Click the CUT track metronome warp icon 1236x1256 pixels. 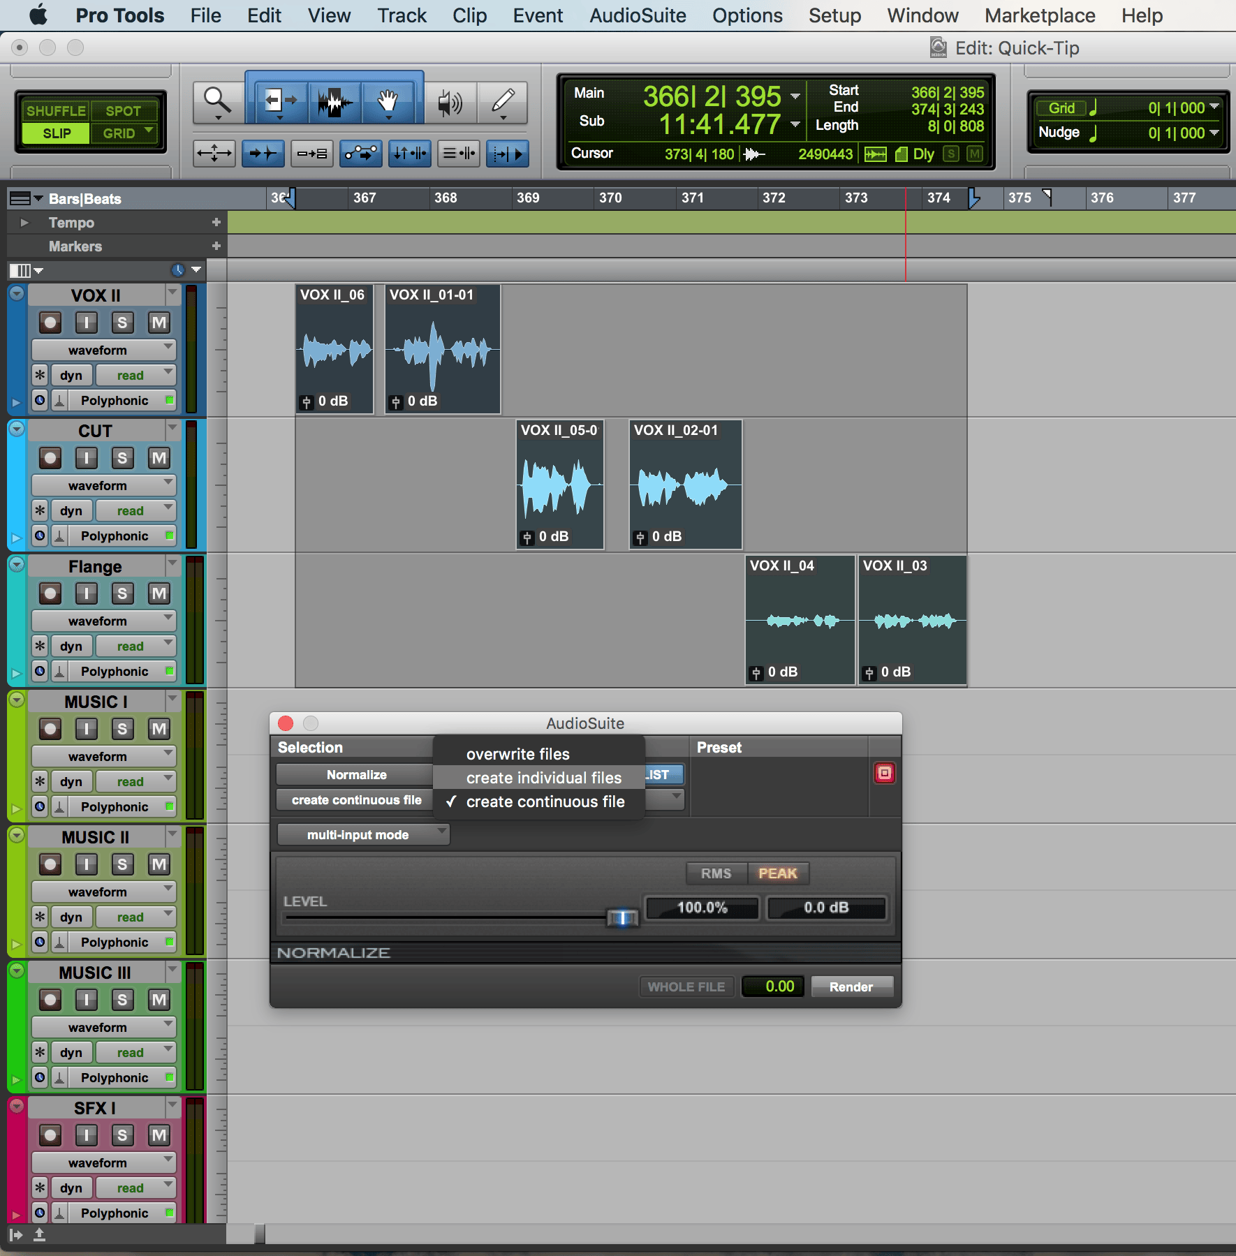pyautogui.click(x=59, y=535)
